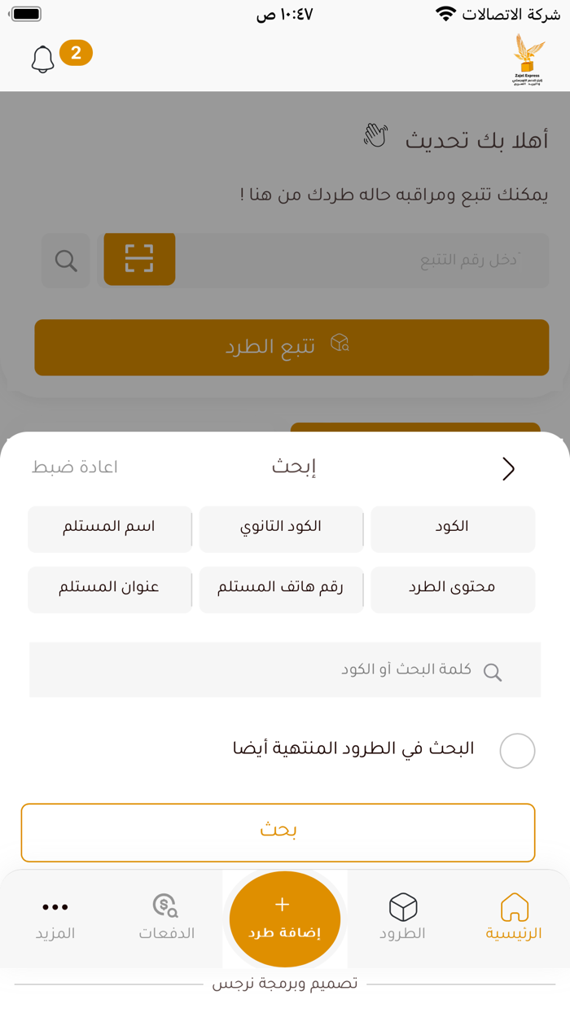The height and width of the screenshot is (1013, 570).
Task: Collapse the search sheet with the chevron
Action: (510, 469)
